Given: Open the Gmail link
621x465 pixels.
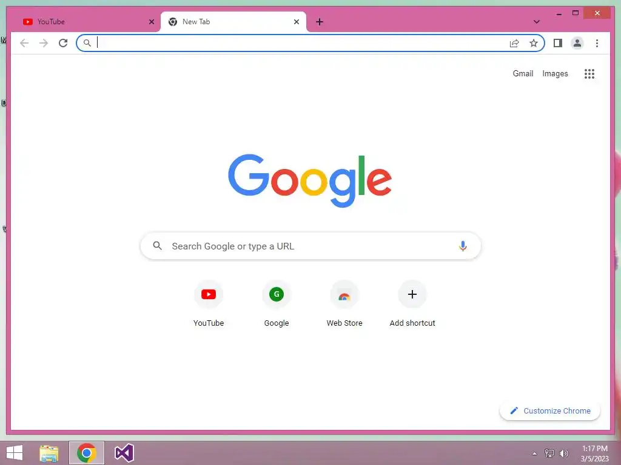Looking at the screenshot, I should point(523,73).
